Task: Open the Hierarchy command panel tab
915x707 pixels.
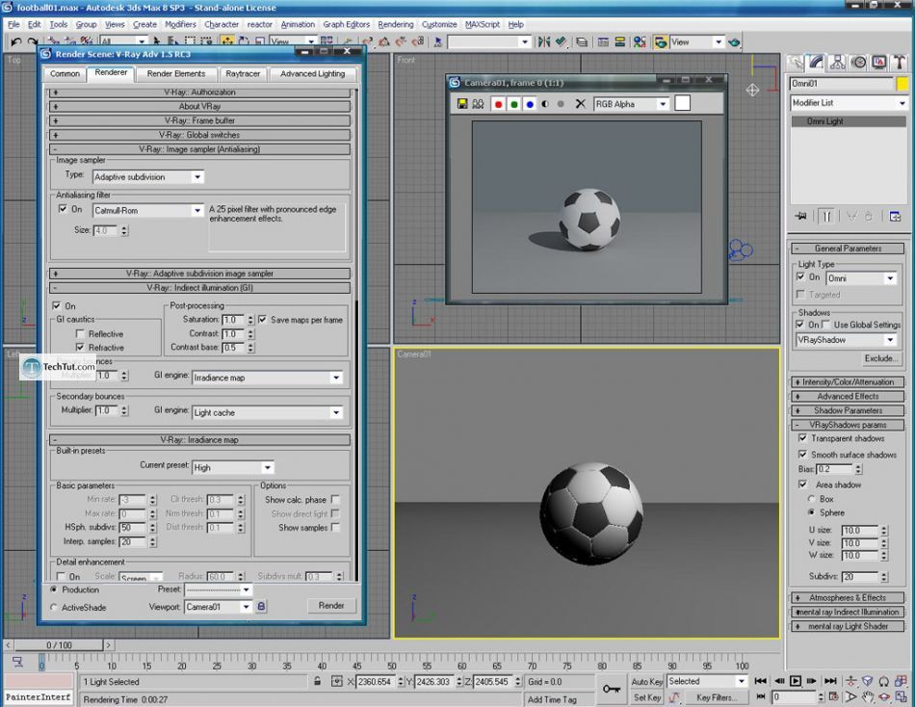Action: [x=837, y=63]
